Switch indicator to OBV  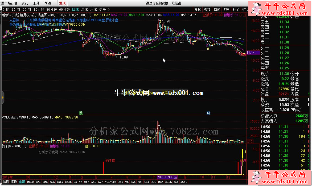click(x=87, y=182)
